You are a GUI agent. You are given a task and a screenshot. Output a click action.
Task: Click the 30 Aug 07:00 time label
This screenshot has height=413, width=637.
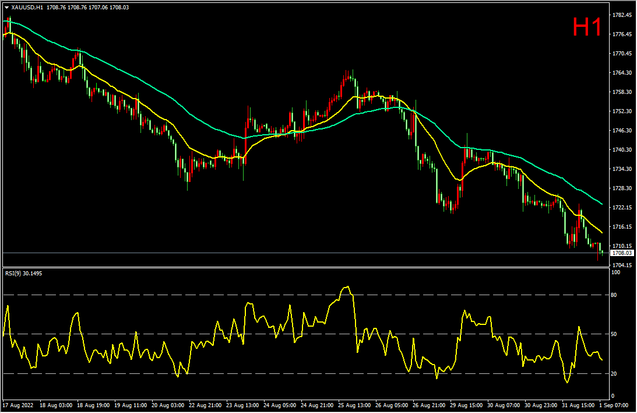coord(504,405)
